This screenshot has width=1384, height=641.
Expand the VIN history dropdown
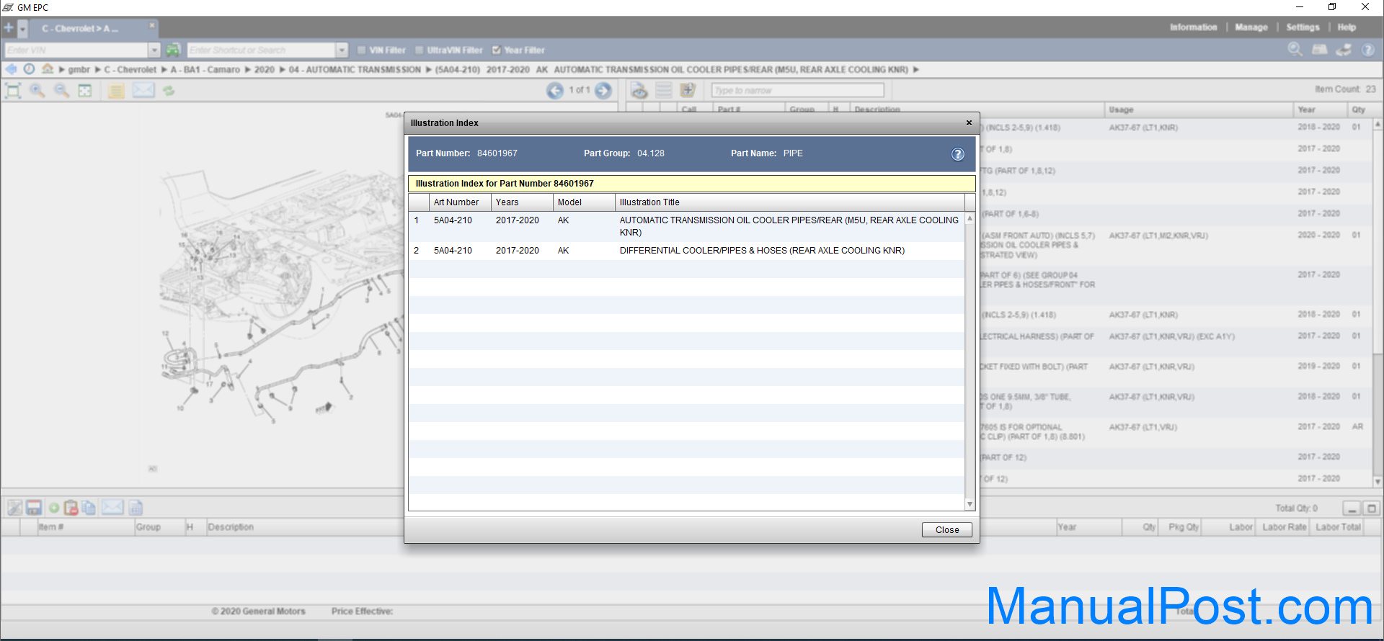pyautogui.click(x=154, y=50)
